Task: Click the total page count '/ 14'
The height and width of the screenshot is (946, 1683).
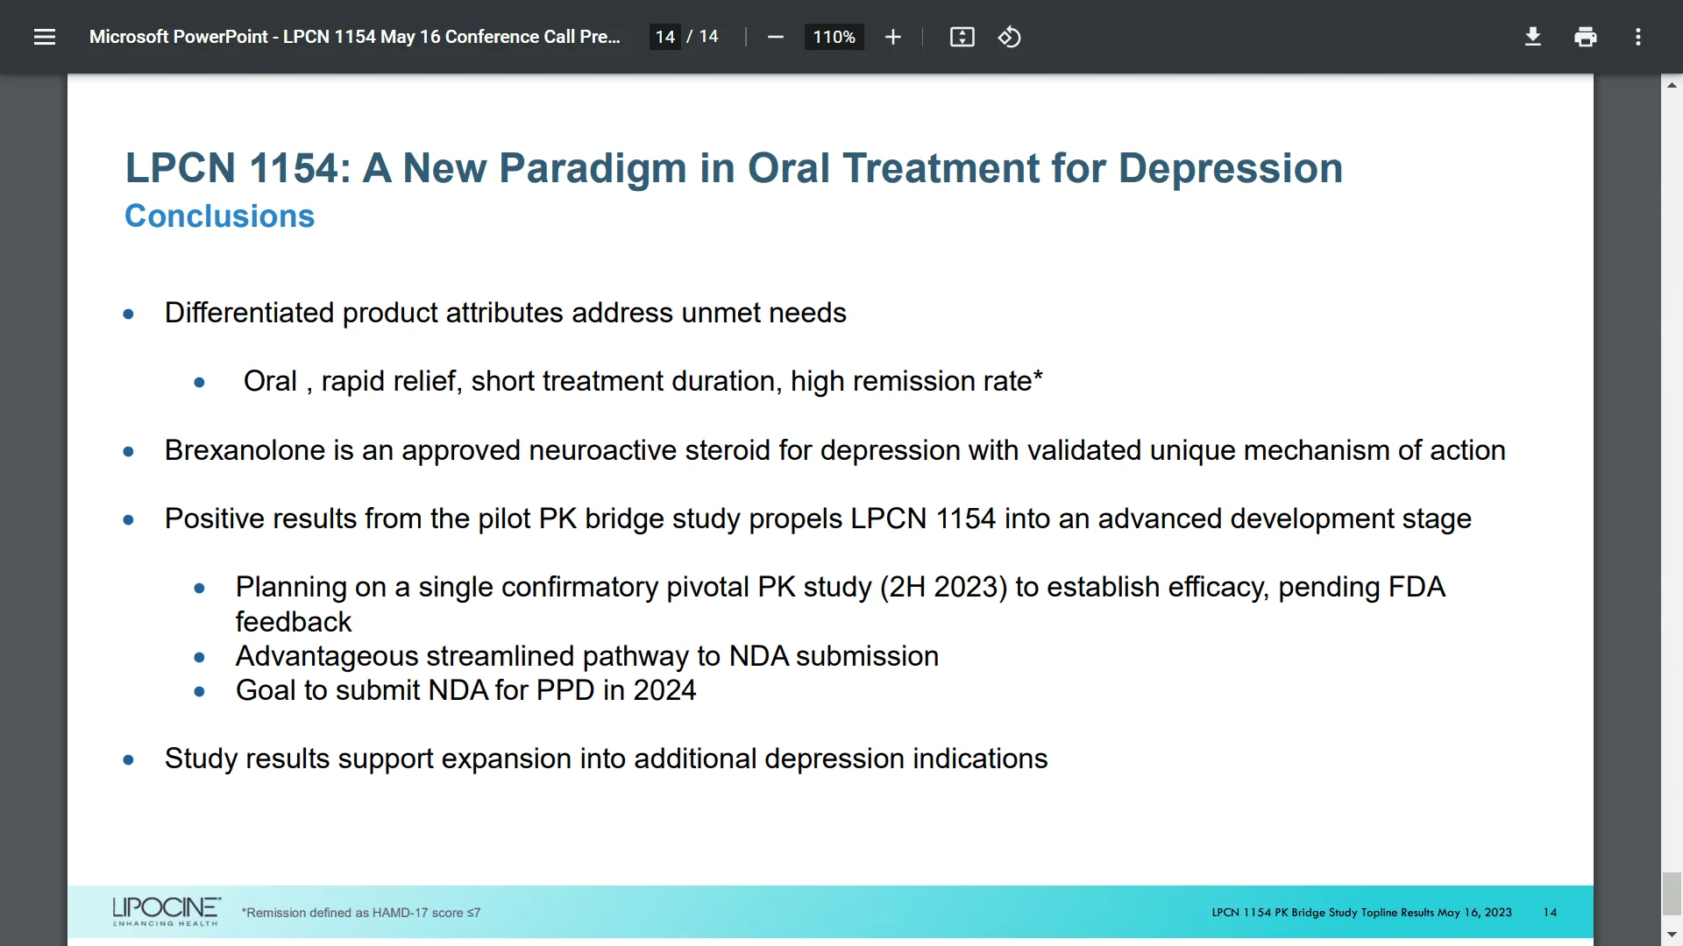Action: click(x=703, y=37)
